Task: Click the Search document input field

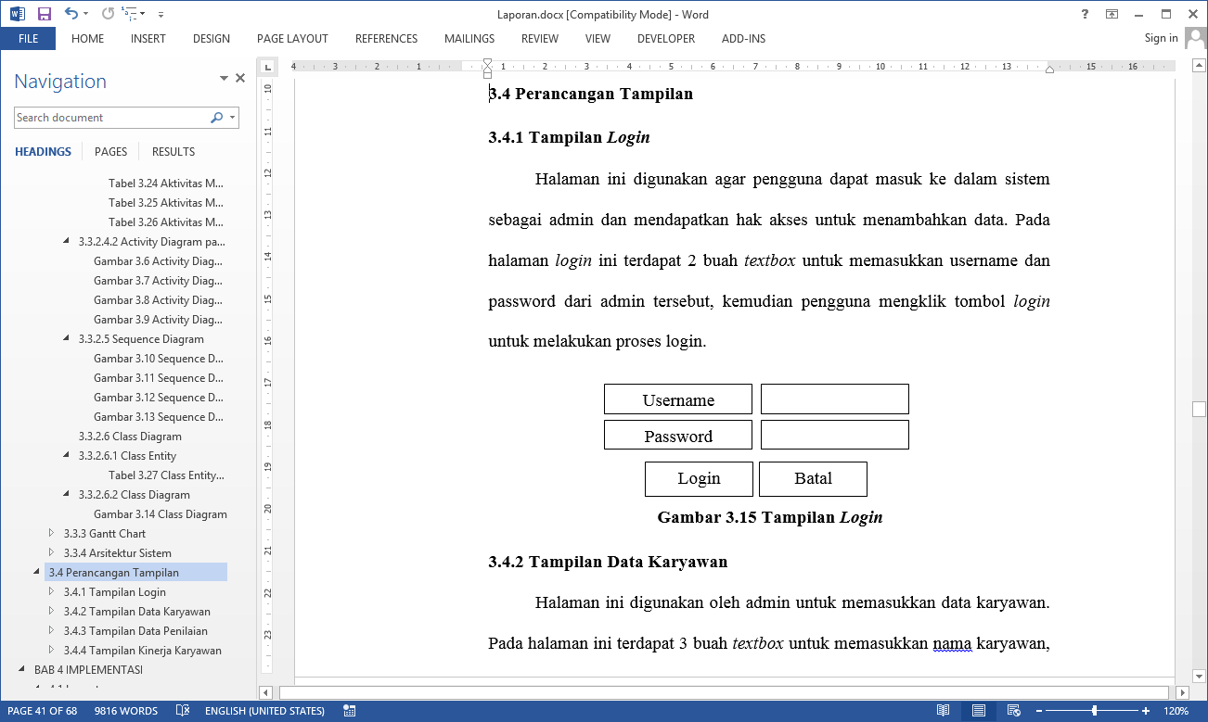Action: pos(111,118)
